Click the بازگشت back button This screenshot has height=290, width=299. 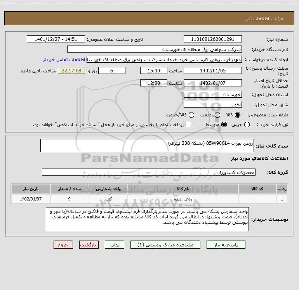pos(89,245)
